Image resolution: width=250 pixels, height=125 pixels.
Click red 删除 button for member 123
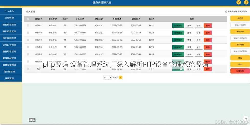tap(208, 69)
